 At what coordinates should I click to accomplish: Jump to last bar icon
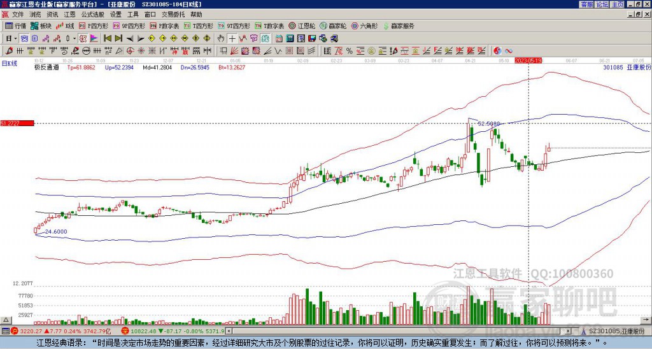pos(118,39)
